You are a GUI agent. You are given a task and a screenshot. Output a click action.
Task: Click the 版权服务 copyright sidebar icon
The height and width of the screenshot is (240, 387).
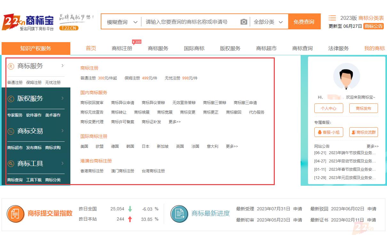11,99
